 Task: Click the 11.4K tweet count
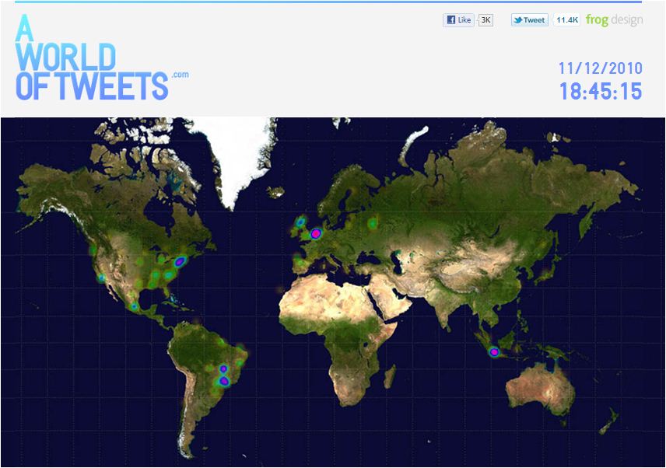click(x=567, y=20)
